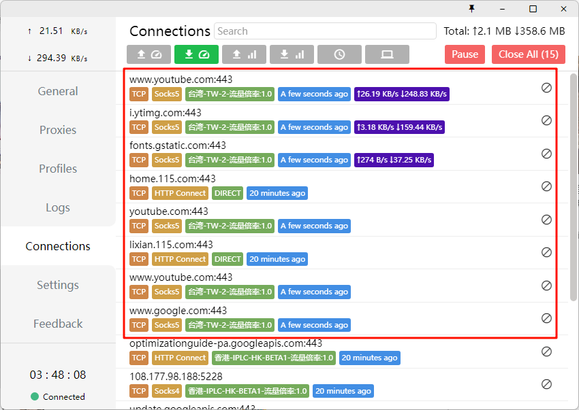The height and width of the screenshot is (410, 579).
Task: Disconnect the www.google.com:443 connection
Action: coord(546,318)
